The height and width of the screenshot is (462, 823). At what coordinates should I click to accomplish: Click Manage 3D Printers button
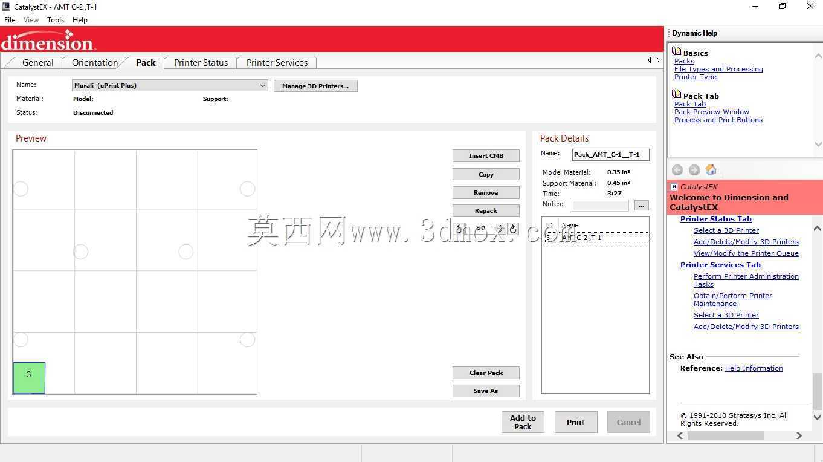[315, 86]
